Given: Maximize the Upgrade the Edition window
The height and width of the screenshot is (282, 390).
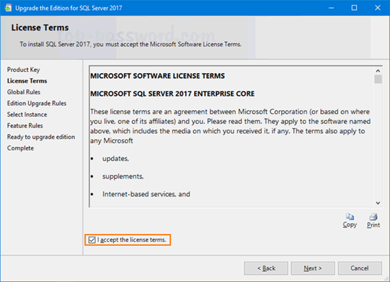Looking at the screenshot, I should (354, 8).
